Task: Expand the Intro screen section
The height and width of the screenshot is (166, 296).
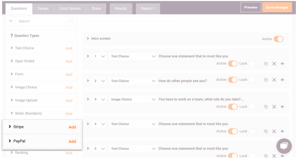Action: pos(88,39)
